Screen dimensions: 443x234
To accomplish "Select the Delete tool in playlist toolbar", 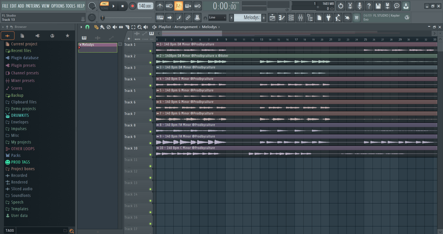I will coord(109,27).
